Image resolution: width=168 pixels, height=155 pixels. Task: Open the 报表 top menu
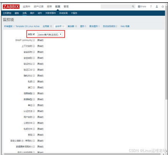(x=49, y=7)
